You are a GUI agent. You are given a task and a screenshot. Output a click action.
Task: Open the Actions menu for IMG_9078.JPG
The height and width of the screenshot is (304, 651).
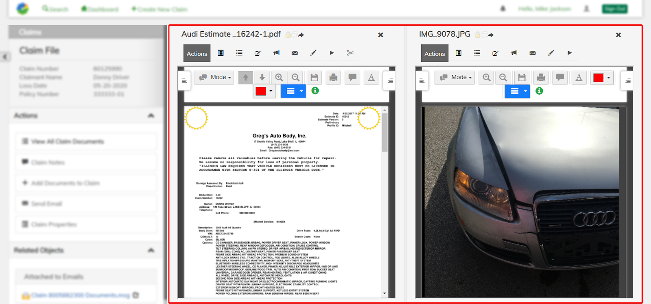pyautogui.click(x=435, y=53)
